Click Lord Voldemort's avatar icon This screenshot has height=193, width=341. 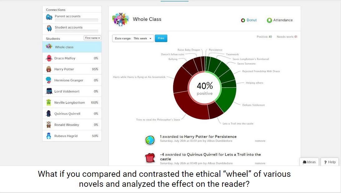pos(49,91)
